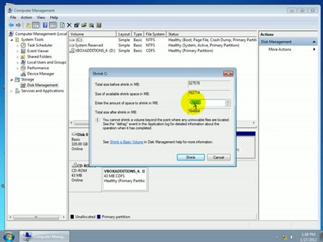Select Performance in the tree
The width and height of the screenshot is (323, 242).
(38, 68)
